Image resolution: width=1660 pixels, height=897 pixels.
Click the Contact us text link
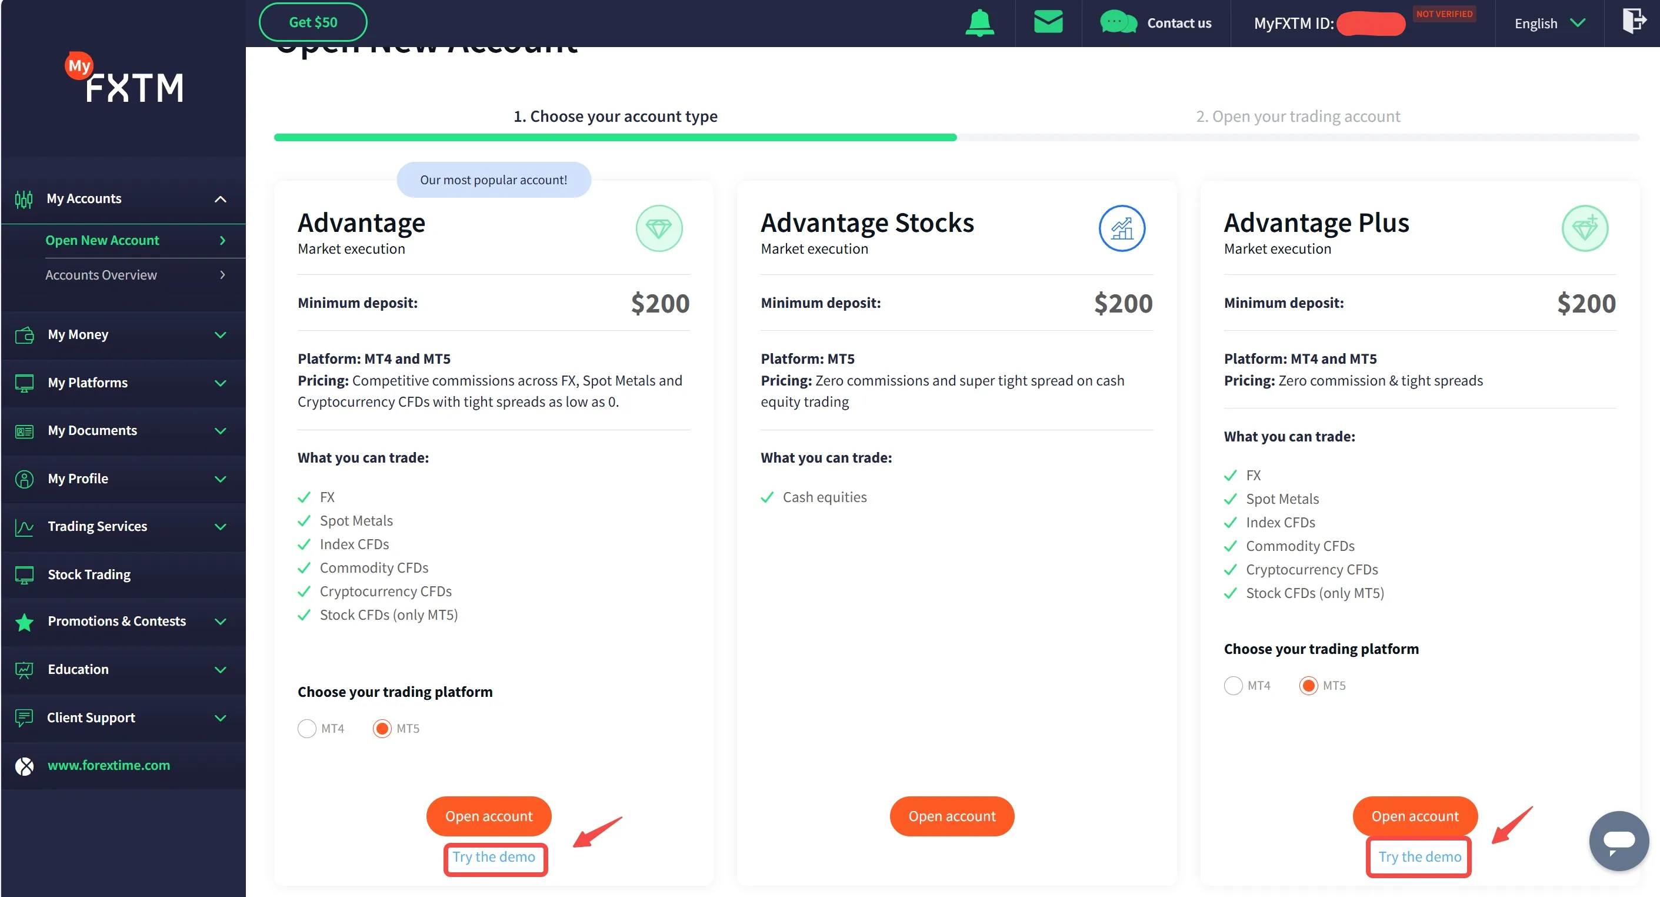(1179, 23)
